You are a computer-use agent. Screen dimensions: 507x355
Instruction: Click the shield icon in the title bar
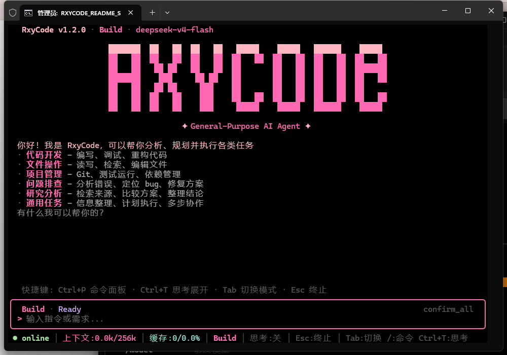13,13
